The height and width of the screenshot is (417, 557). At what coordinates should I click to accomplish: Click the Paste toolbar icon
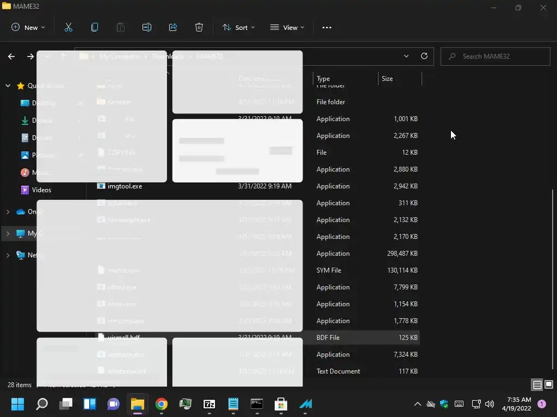tap(121, 27)
